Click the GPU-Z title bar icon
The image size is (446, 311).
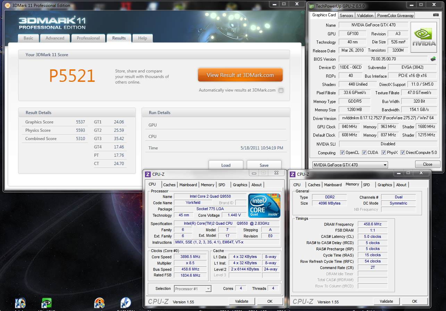[x=311, y=6]
